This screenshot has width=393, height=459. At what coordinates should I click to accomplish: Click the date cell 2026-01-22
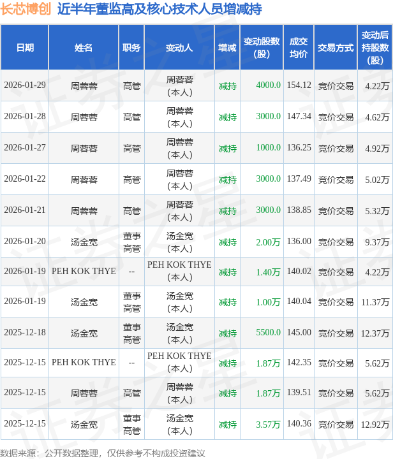coord(25,179)
